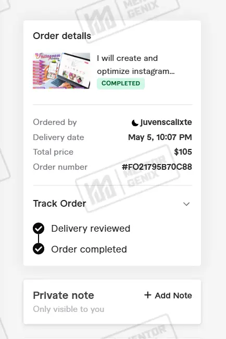This screenshot has width=226, height=339.
Task: Click the moon icon beside juvenscalixte
Action: (x=135, y=123)
